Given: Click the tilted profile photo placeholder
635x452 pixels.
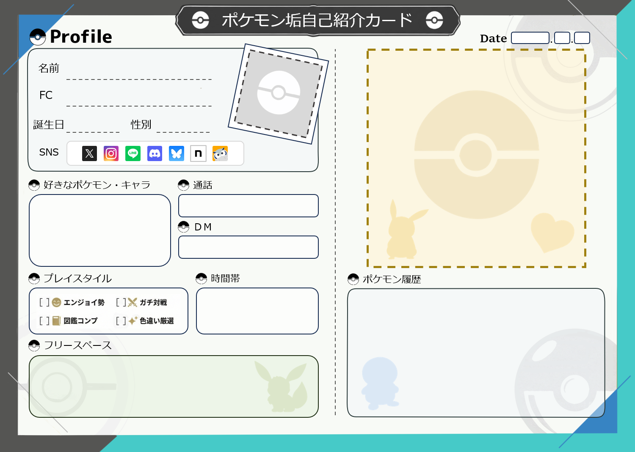Looking at the screenshot, I should tap(279, 94).
